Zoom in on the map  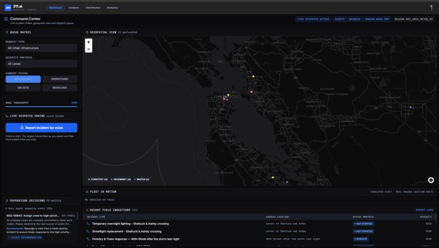(x=88, y=42)
